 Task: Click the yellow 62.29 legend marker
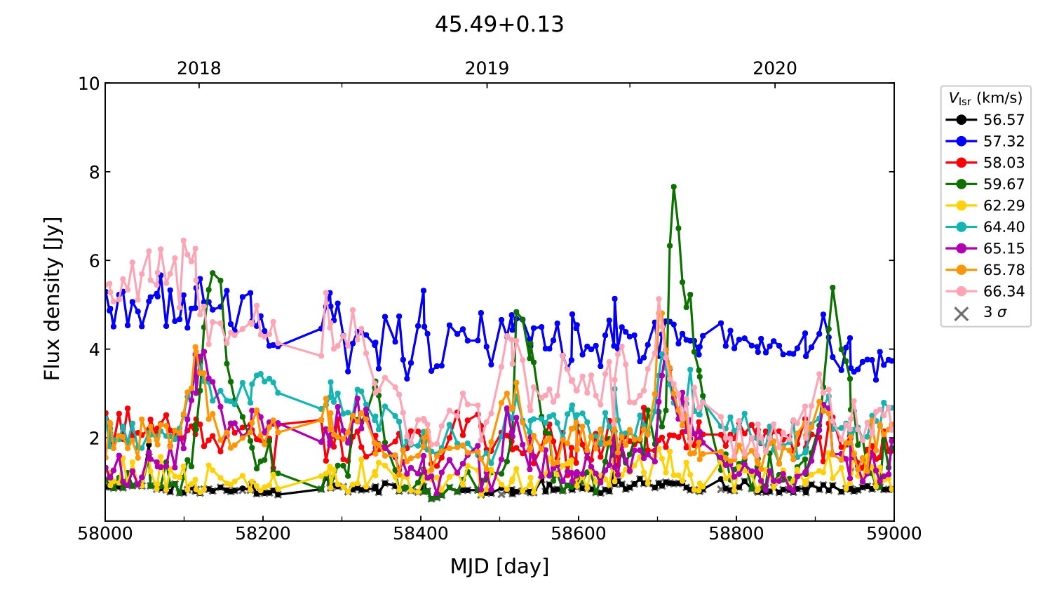click(x=961, y=206)
